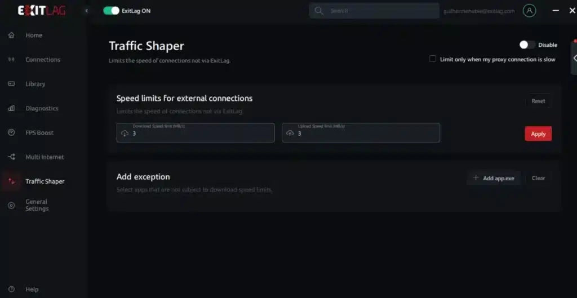Expand the right edge side panel arrow
The width and height of the screenshot is (577, 298).
pyautogui.click(x=574, y=58)
